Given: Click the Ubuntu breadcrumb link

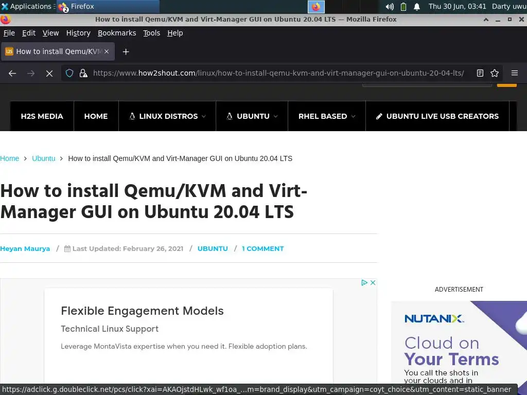Looking at the screenshot, I should click(x=43, y=158).
